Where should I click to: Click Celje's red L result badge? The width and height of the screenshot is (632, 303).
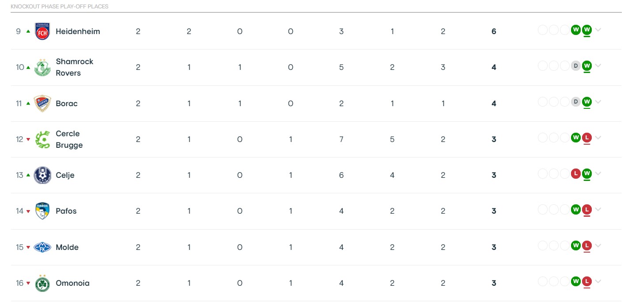(575, 173)
